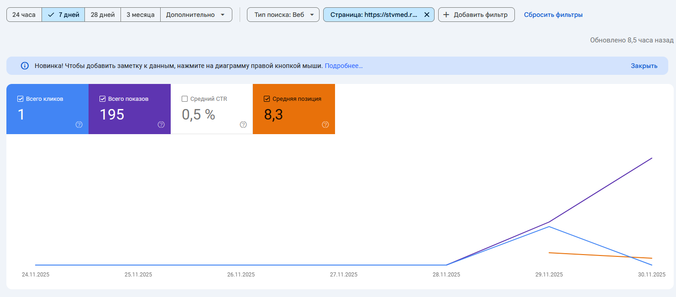Click the info icon in notification banner
The height and width of the screenshot is (297, 676).
pos(25,66)
